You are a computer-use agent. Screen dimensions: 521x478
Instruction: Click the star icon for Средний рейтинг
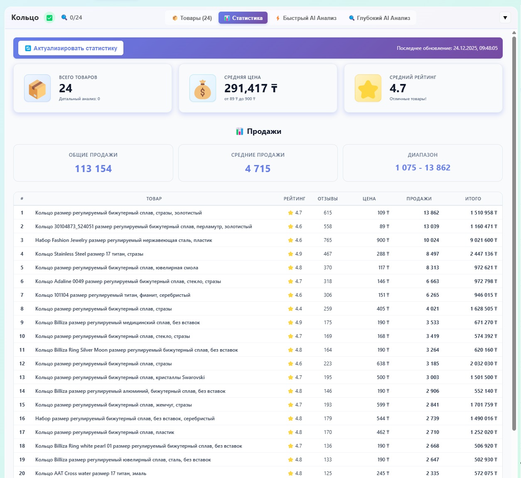368,88
